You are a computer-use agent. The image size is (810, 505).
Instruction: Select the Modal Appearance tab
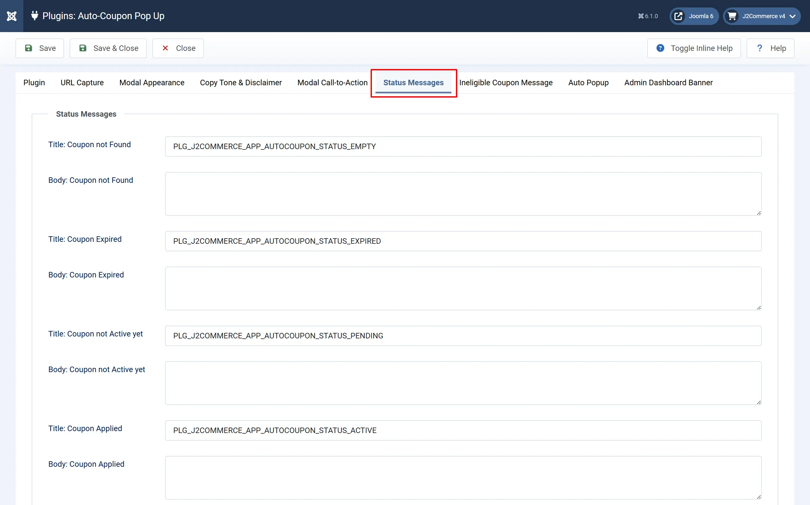(x=152, y=83)
